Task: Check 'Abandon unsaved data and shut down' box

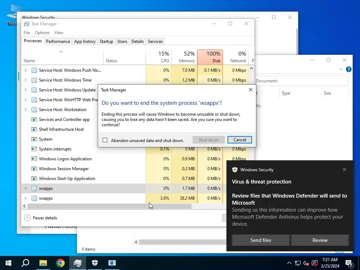Action: (105, 140)
